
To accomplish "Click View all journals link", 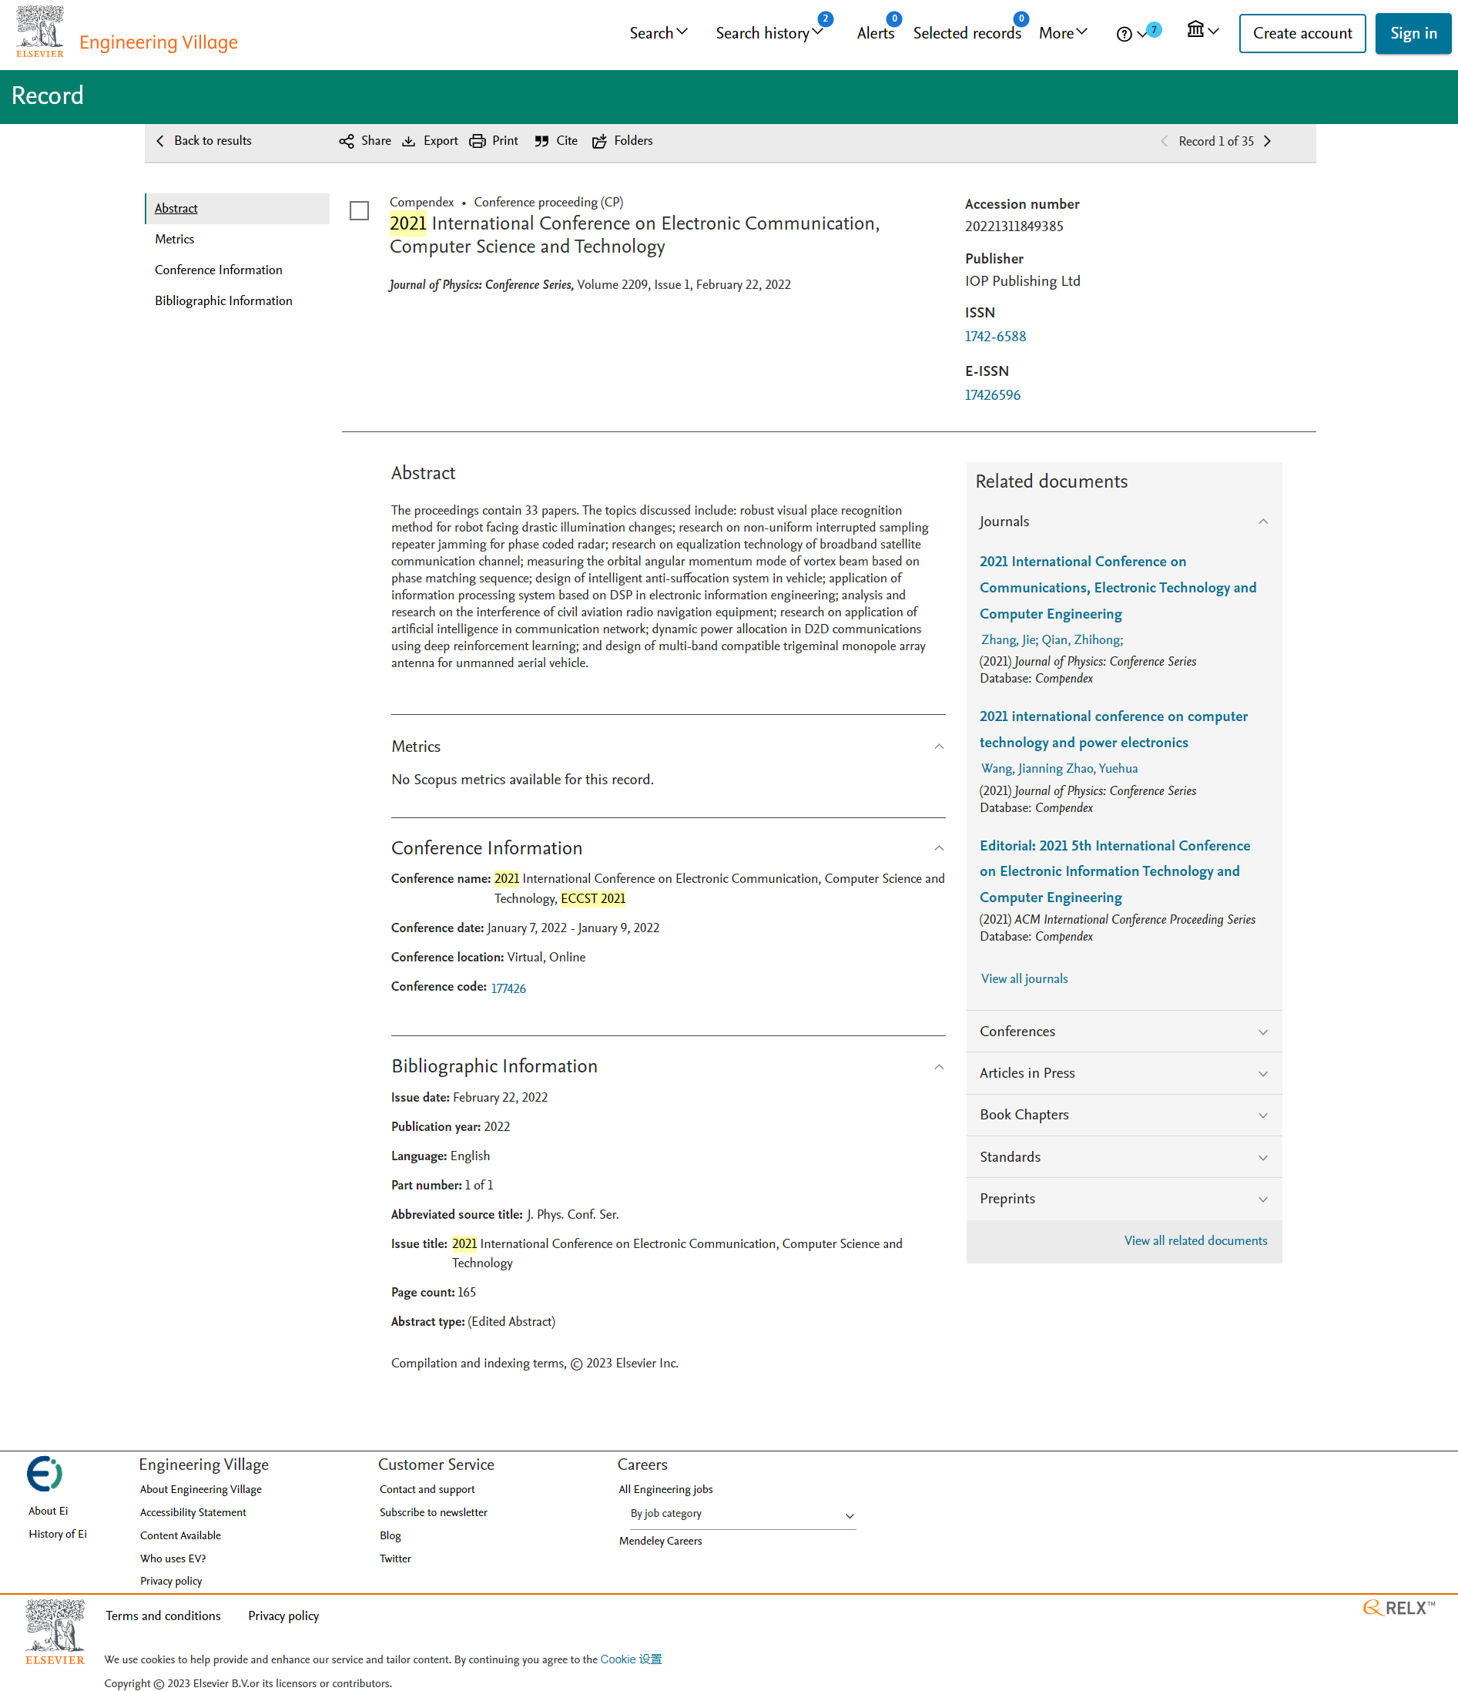I will coord(1024,978).
